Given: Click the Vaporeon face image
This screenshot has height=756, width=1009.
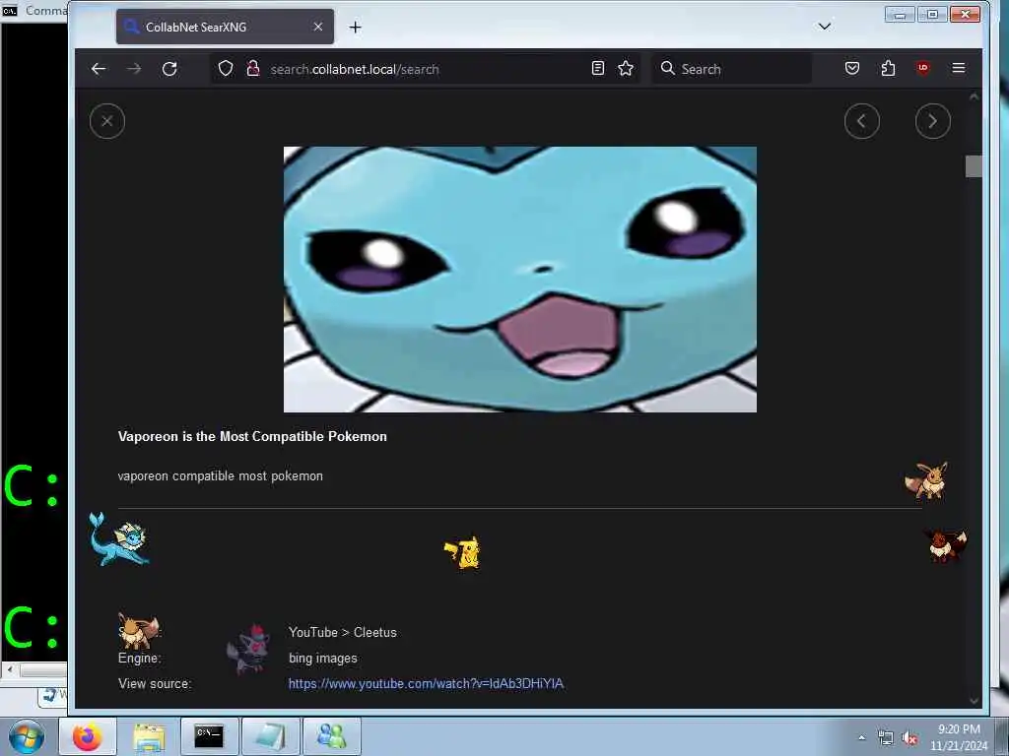Looking at the screenshot, I should point(520,280).
